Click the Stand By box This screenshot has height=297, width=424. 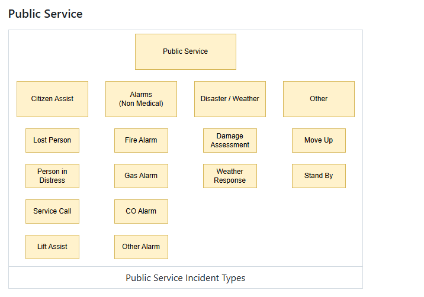point(319,176)
